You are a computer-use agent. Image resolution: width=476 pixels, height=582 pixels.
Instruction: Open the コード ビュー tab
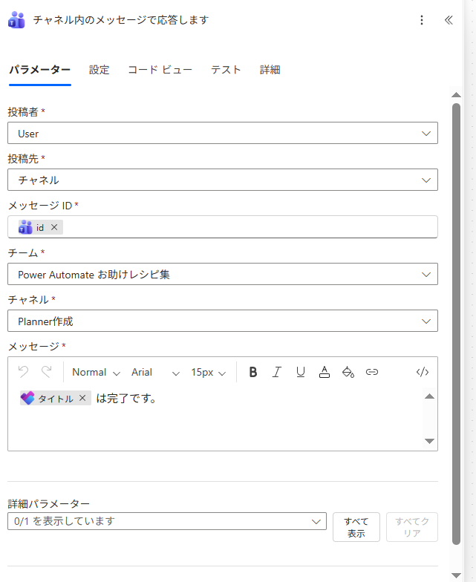pos(160,70)
